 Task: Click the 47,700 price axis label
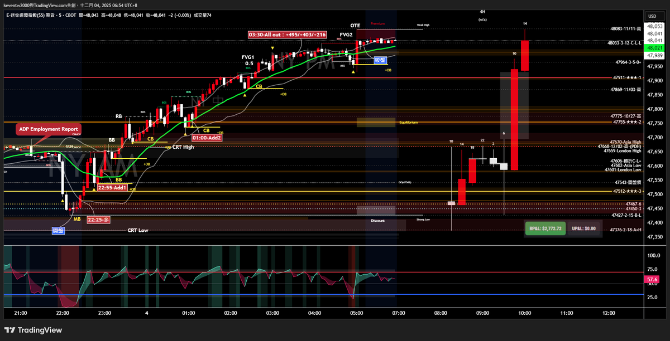[654, 138]
